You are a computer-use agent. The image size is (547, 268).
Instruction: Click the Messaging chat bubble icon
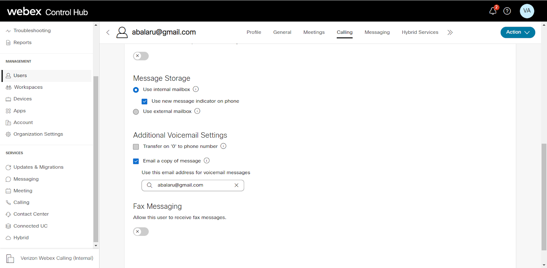[x=8, y=179]
